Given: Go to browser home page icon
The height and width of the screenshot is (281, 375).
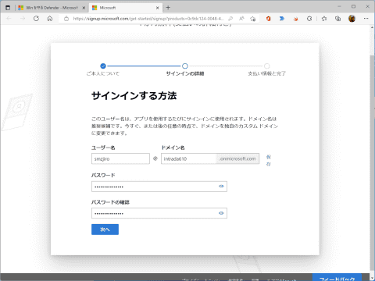Looking at the screenshot, I should [x=50, y=19].
